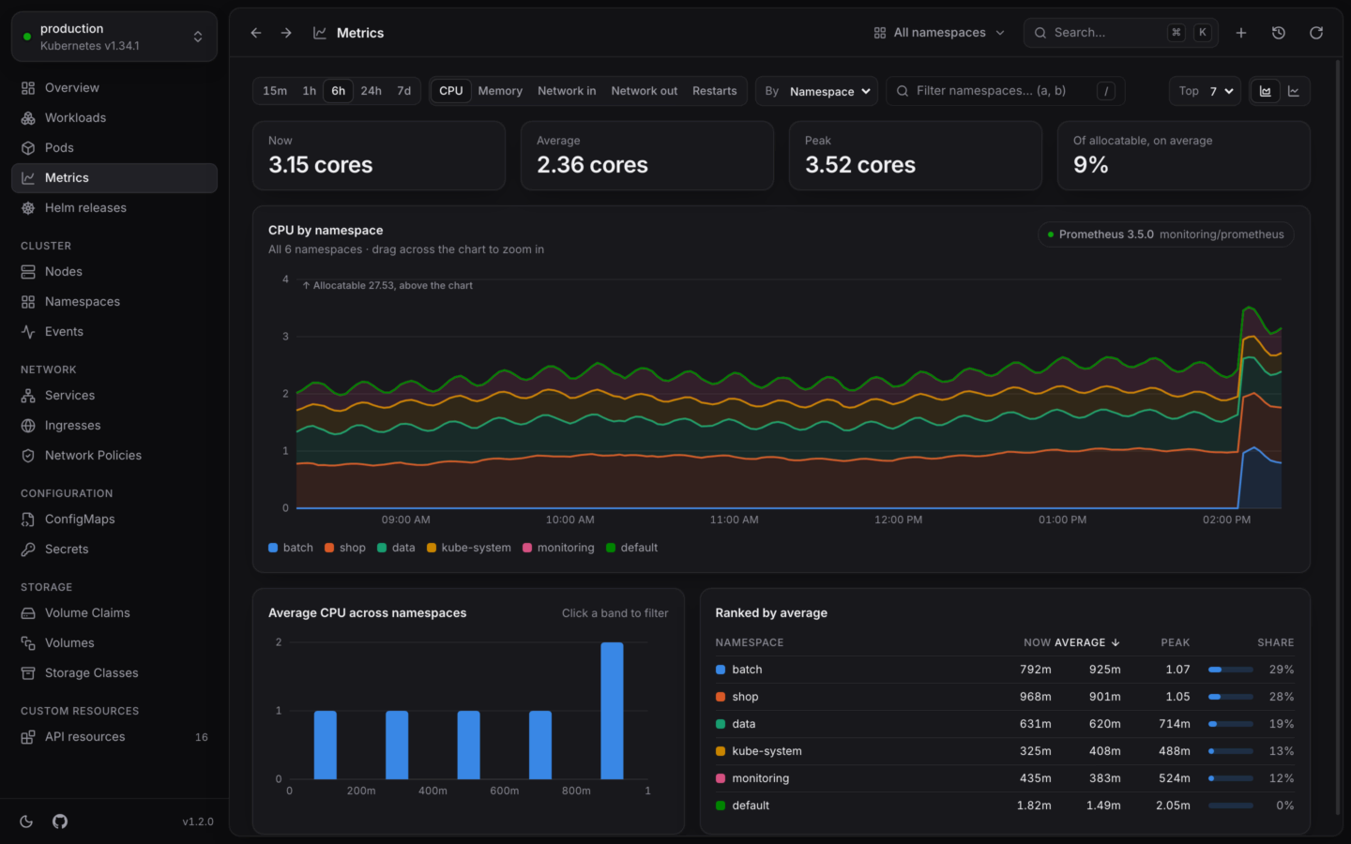Viewport: 1351px width, 844px height.
Task: Click the batch share progress bar
Action: (1231, 670)
